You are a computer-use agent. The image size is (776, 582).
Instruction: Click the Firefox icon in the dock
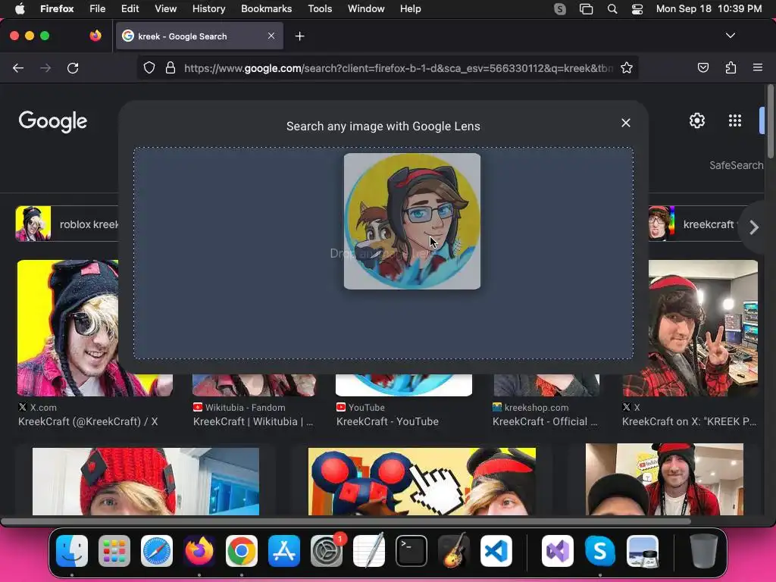tap(199, 551)
